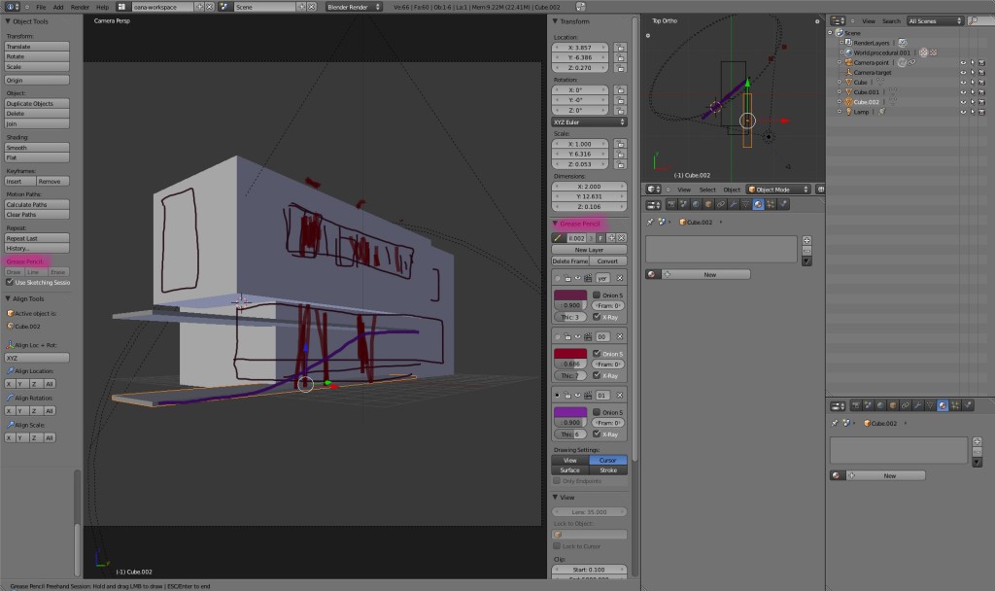Screen dimensions: 995x591
Task: Open Material tab in upper properties editor
Action: point(758,204)
